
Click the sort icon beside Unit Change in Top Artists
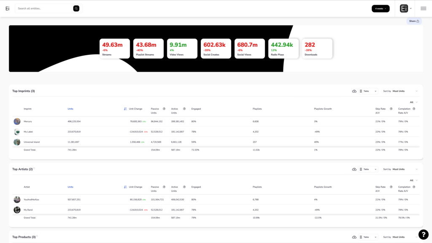[125, 187]
